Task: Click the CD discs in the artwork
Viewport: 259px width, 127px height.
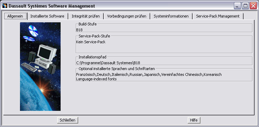Action: pos(31,33)
